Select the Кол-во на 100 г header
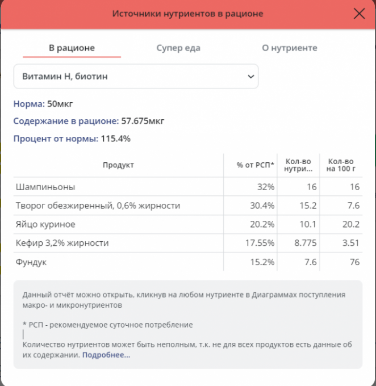The height and width of the screenshot is (386, 376). pyautogui.click(x=341, y=165)
